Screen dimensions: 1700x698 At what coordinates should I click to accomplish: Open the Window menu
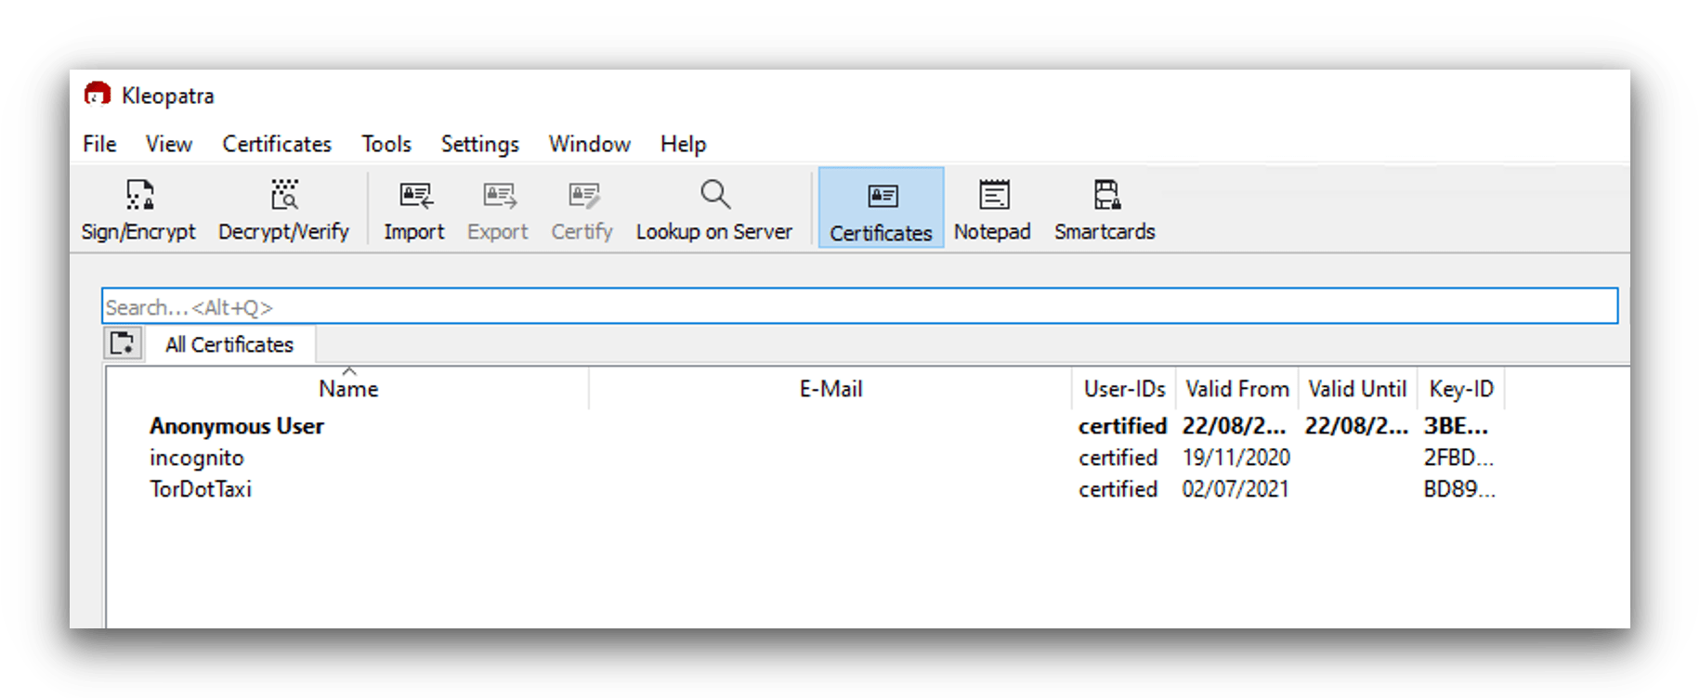pos(590,144)
